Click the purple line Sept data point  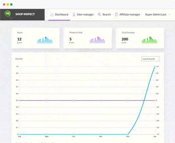[x=47, y=101]
